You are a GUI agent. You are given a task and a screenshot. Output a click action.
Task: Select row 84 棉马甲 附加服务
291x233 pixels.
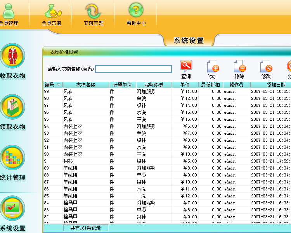pos(167,203)
